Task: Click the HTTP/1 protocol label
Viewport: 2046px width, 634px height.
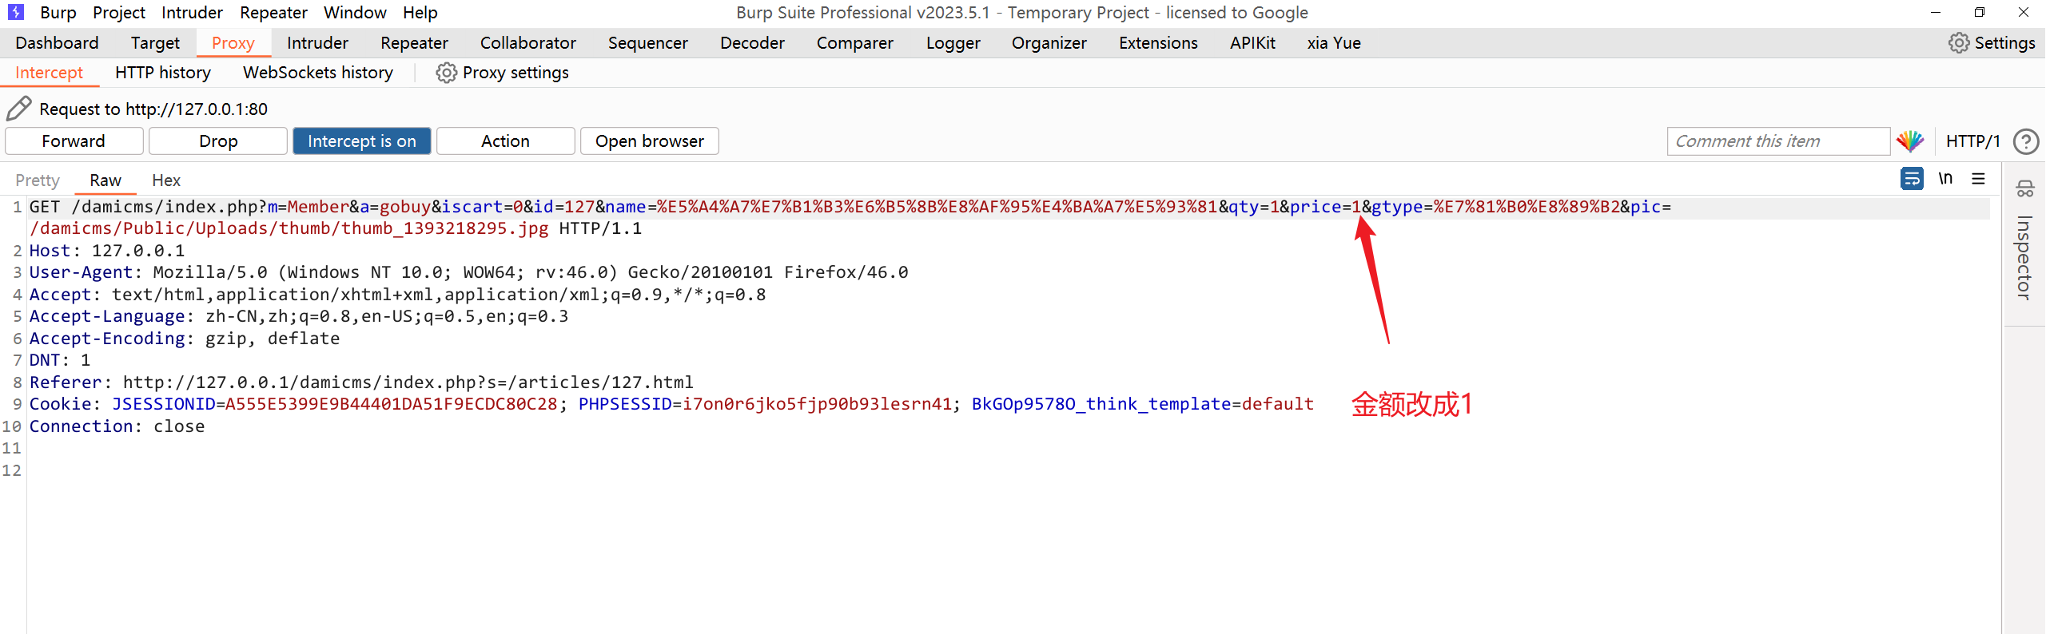Action: point(1972,141)
